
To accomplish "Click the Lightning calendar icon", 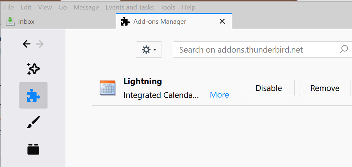I will (x=108, y=88).
